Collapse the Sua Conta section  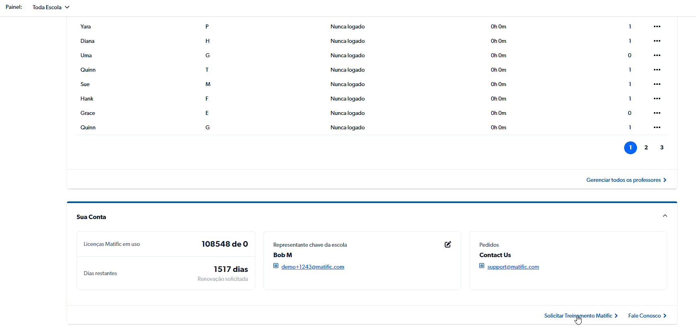[665, 216]
